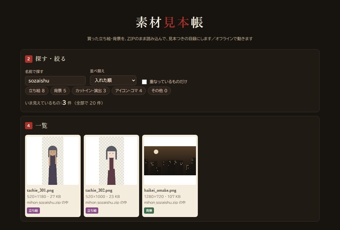Screen dimensions: 340x230
Task: Filter by アイコン·コマ 4 chip
Action: click(128, 91)
